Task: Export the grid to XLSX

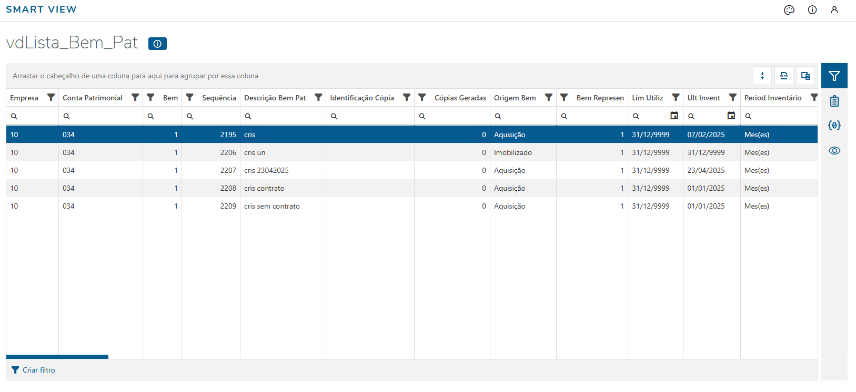Action: 784,76
